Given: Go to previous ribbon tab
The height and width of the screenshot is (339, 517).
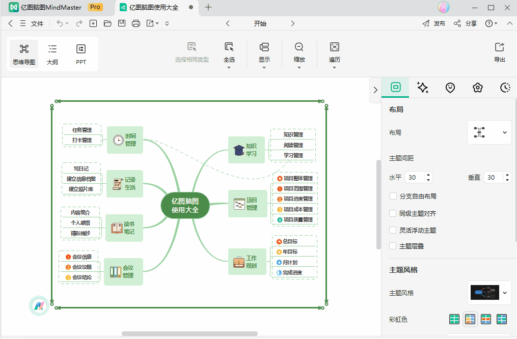Looking at the screenshot, I should (228, 23).
